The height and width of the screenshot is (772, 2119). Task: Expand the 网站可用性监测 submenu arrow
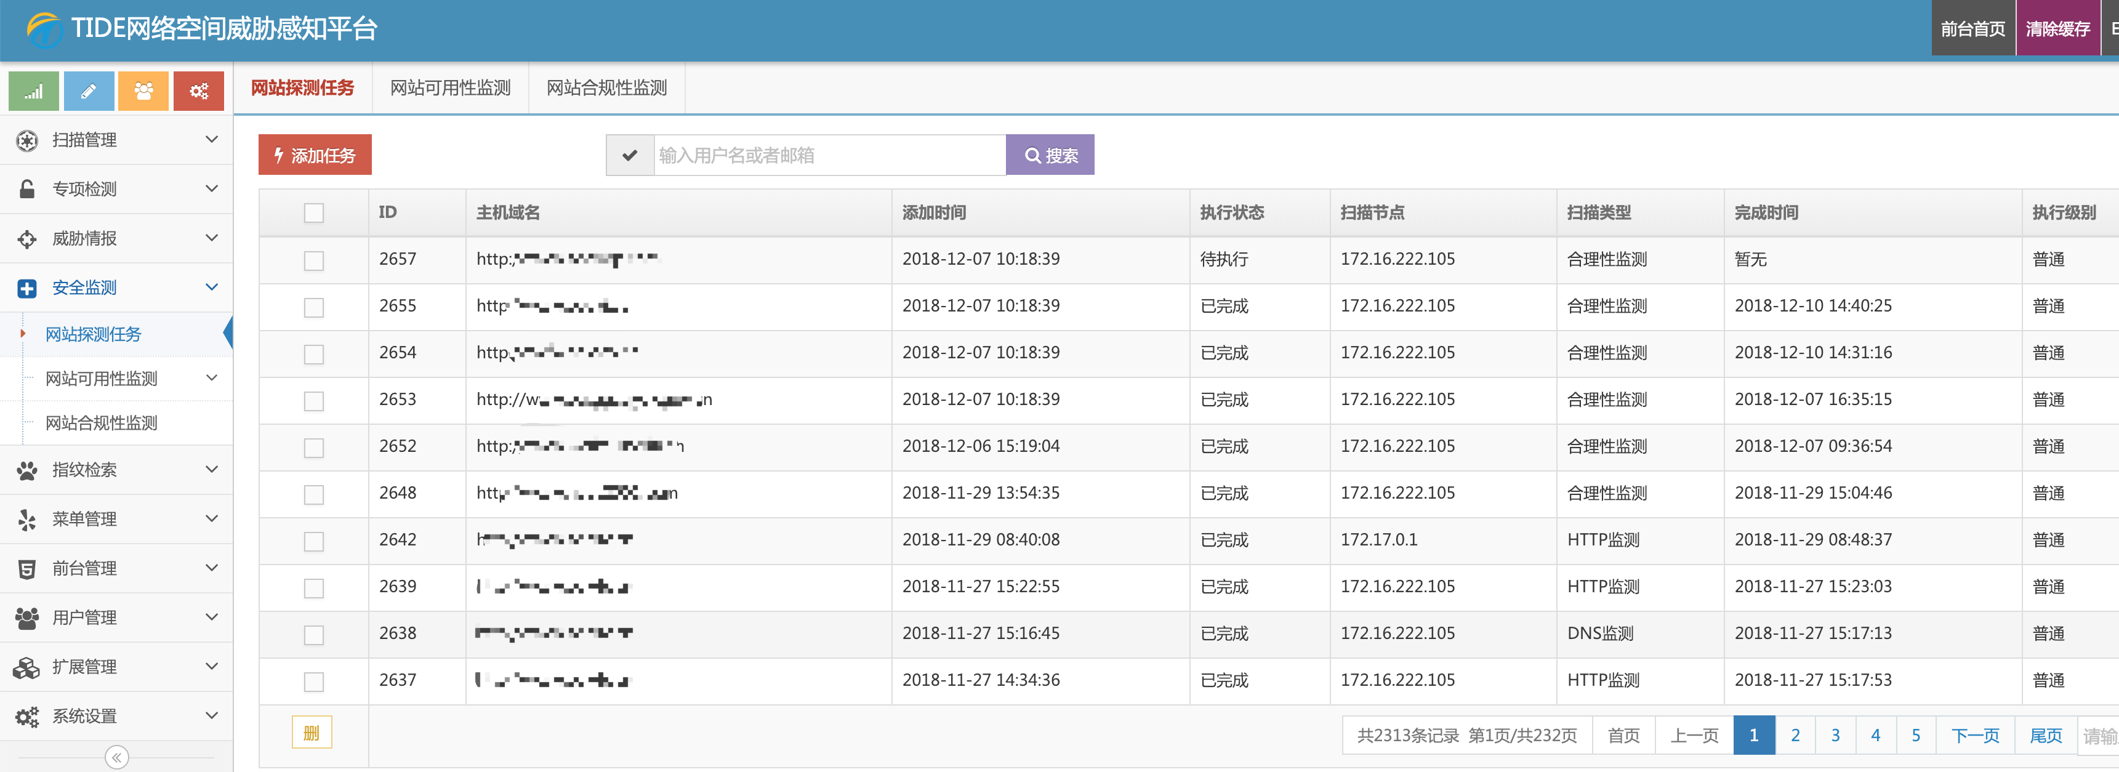click(211, 379)
